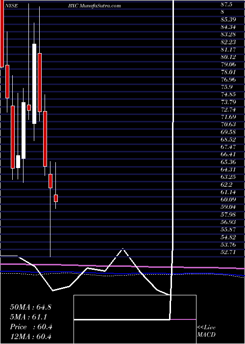This screenshot has height=344, width=245.
Task: Click the 54.82 price axis label
Action: pos(228,237)
